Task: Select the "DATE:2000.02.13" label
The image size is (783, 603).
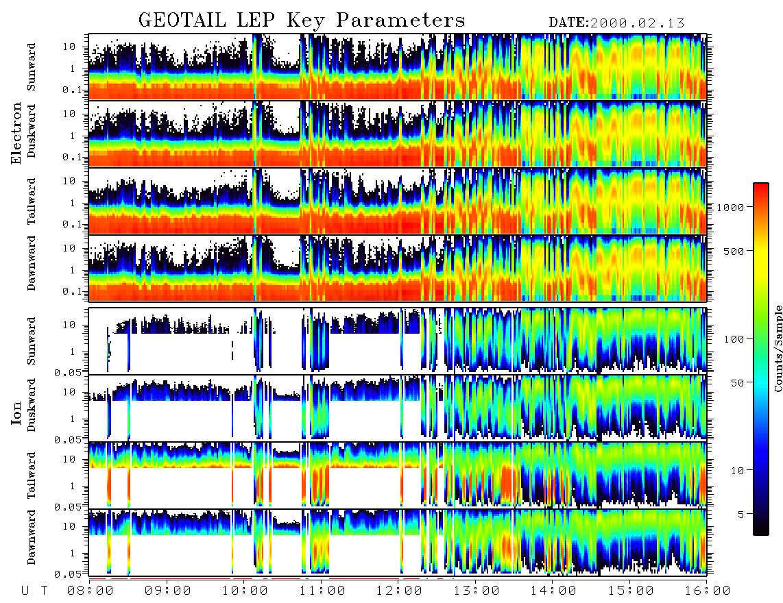Action: coord(616,23)
